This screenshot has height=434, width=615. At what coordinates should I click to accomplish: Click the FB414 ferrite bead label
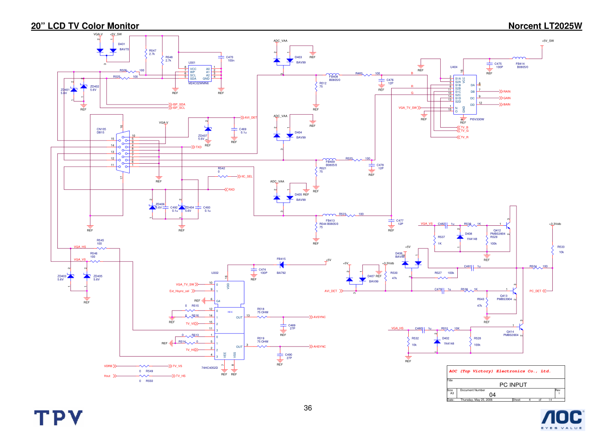tap(522, 65)
